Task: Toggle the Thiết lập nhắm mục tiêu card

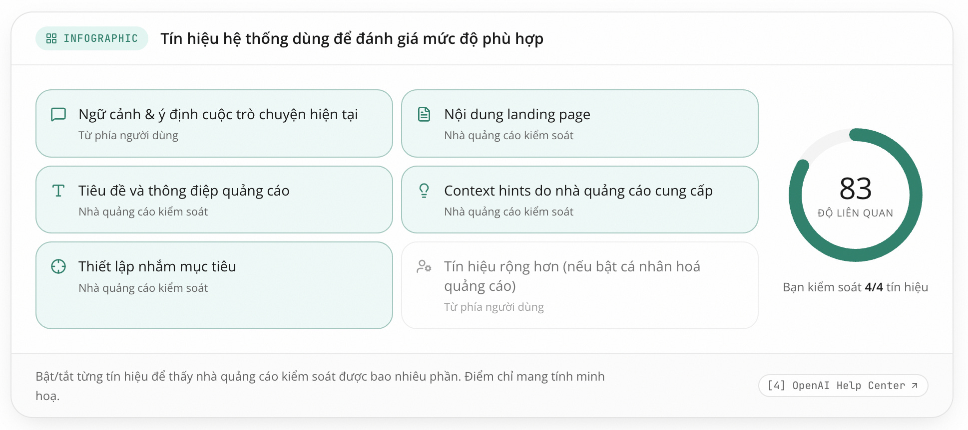Action: coord(214,285)
